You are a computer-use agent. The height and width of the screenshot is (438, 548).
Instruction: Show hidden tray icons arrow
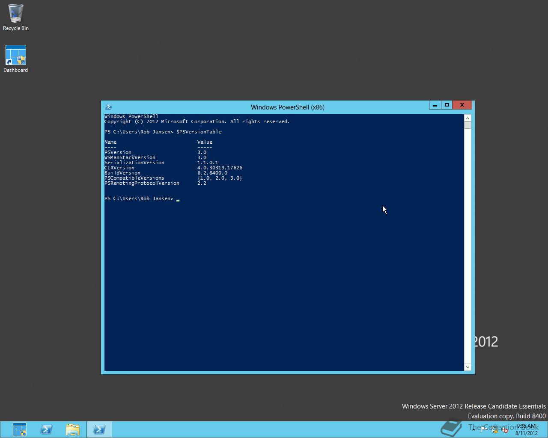(x=474, y=429)
